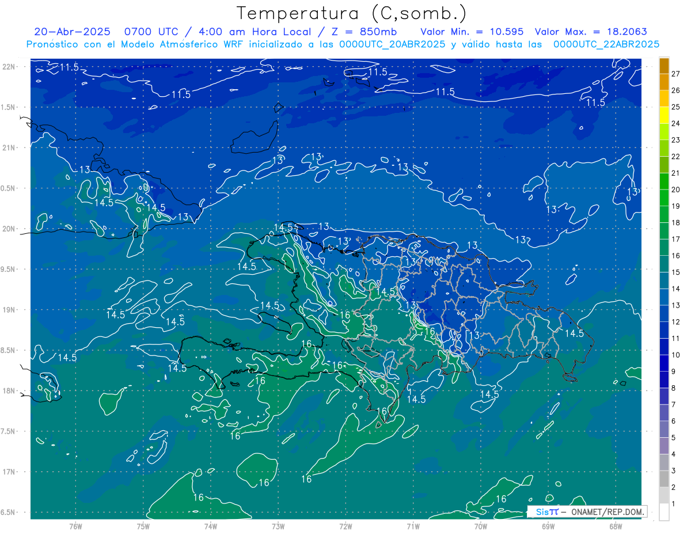Click the yellow legend swatch between 24 and 25
691x534 pixels.
click(664, 115)
